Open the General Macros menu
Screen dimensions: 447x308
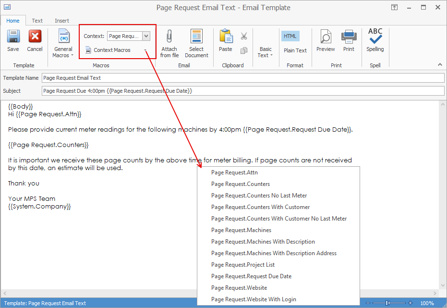click(x=63, y=43)
